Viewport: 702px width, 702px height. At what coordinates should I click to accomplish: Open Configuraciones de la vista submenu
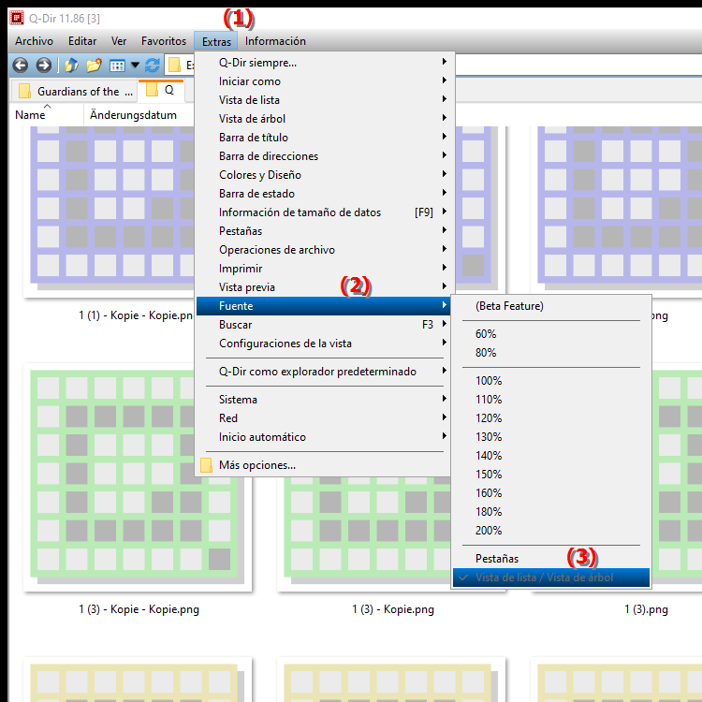(324, 344)
